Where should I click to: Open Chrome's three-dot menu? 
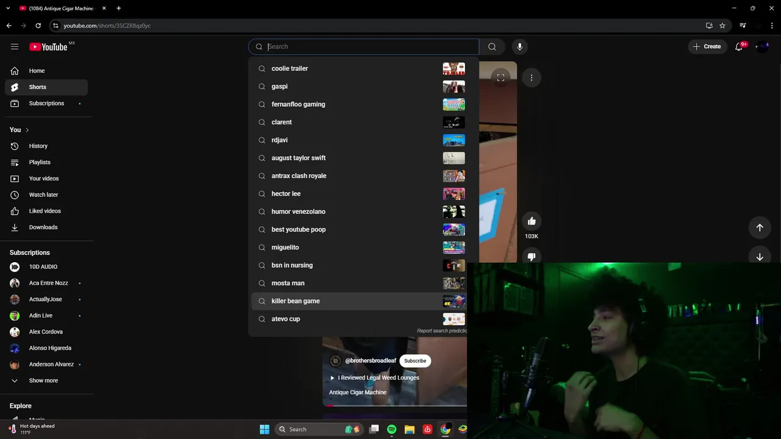pos(772,26)
